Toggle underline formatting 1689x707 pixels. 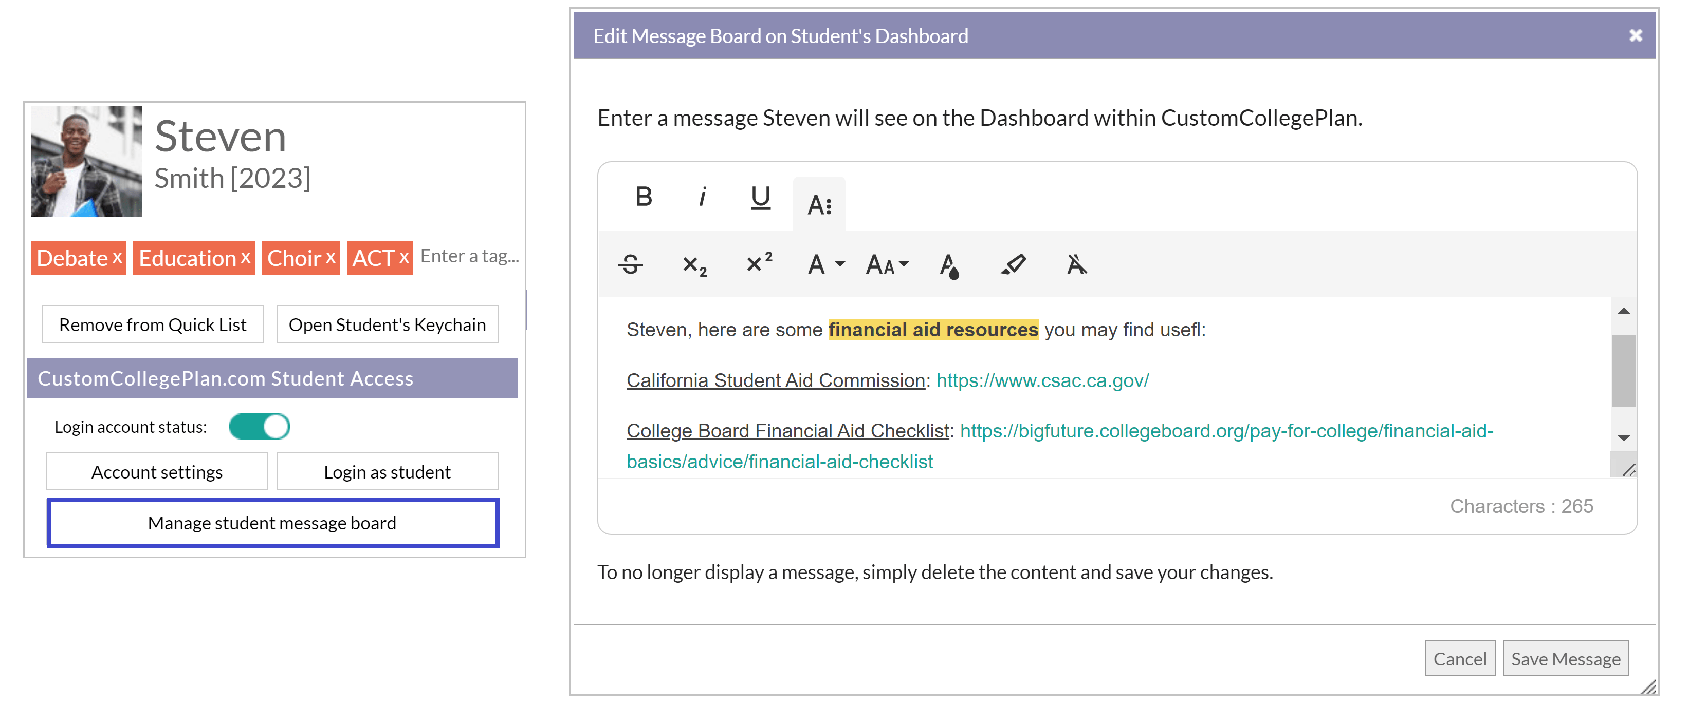tap(760, 197)
